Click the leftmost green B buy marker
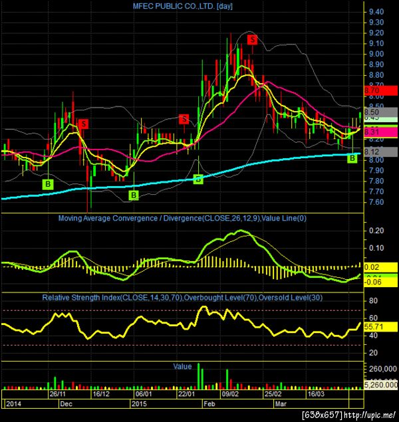The height and width of the screenshot is (422, 399). pyautogui.click(x=48, y=184)
